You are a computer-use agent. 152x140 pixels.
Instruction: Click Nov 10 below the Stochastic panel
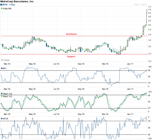tap(105, 114)
